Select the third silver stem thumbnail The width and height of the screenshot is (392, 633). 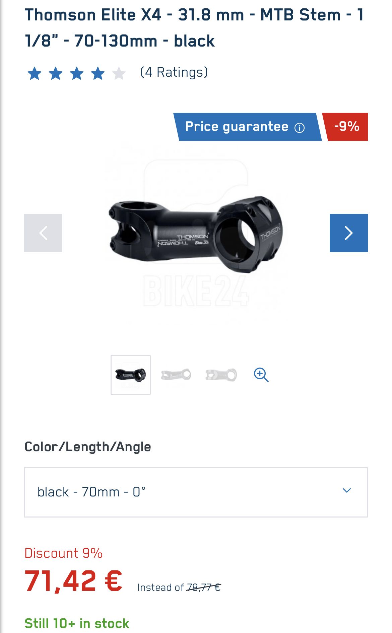click(221, 375)
